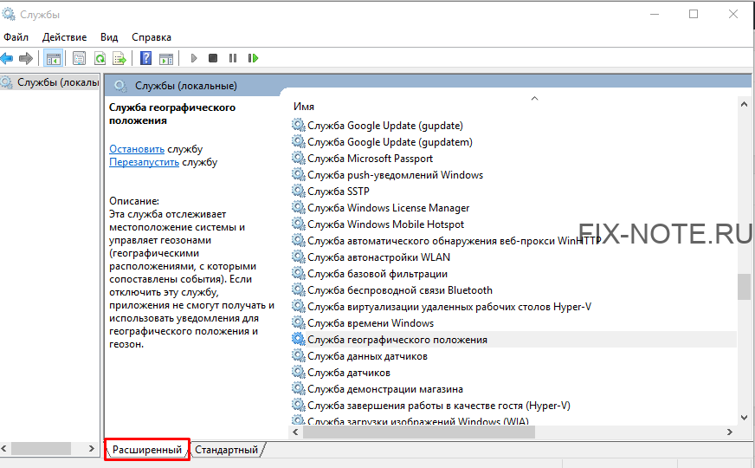Open the Действие menu
The height and width of the screenshot is (468, 755).
64,37
